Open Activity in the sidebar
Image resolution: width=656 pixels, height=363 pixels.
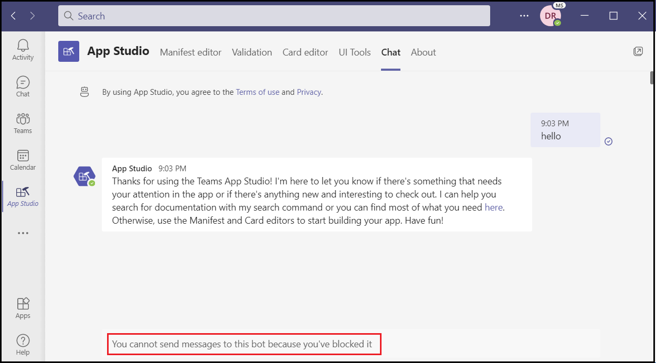tap(23, 50)
